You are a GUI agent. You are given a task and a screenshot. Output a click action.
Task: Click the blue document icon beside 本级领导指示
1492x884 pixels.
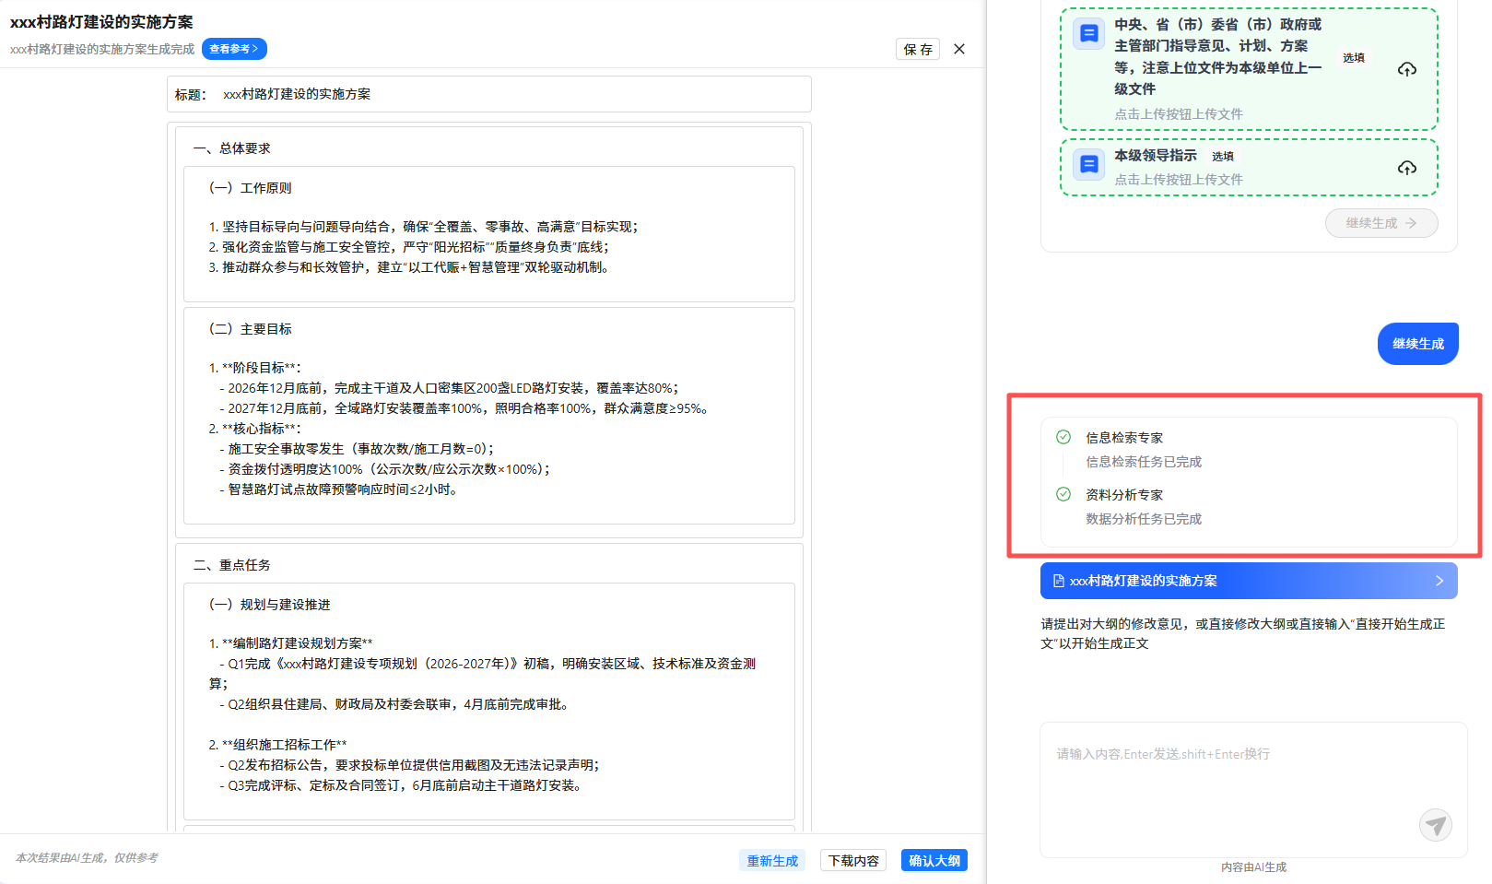(1088, 165)
